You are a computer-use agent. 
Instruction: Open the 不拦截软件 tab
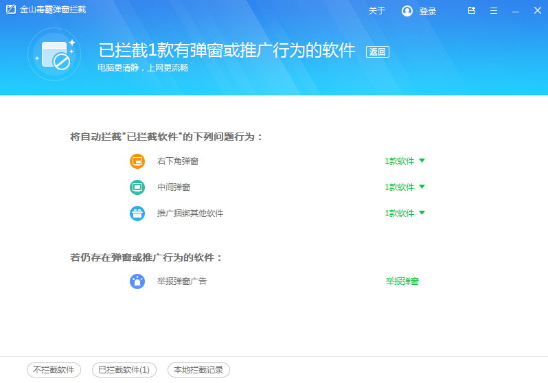point(54,370)
